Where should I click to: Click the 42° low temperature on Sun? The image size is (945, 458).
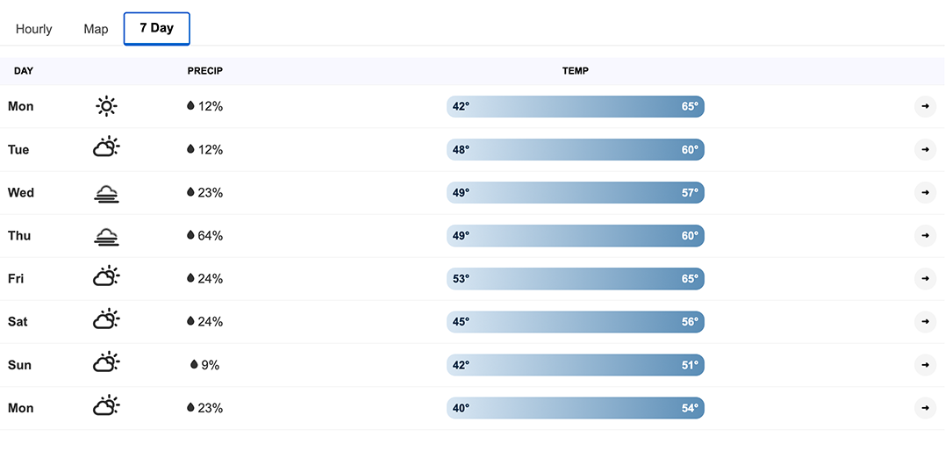tap(461, 365)
